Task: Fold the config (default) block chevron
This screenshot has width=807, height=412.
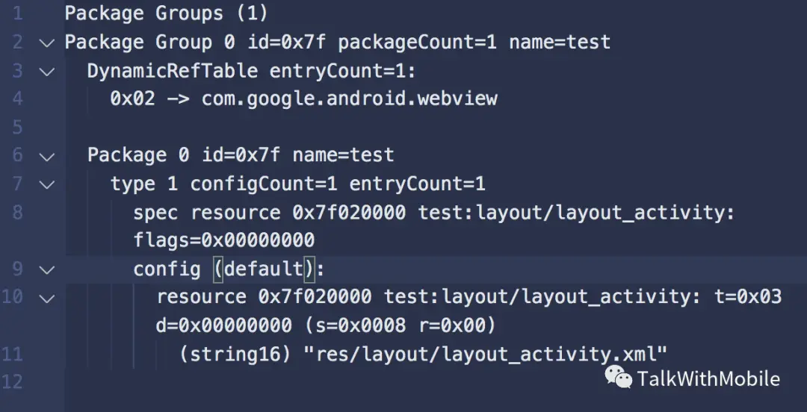Action: [47, 269]
